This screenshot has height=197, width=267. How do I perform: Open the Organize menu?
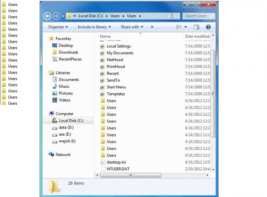coord(58,27)
